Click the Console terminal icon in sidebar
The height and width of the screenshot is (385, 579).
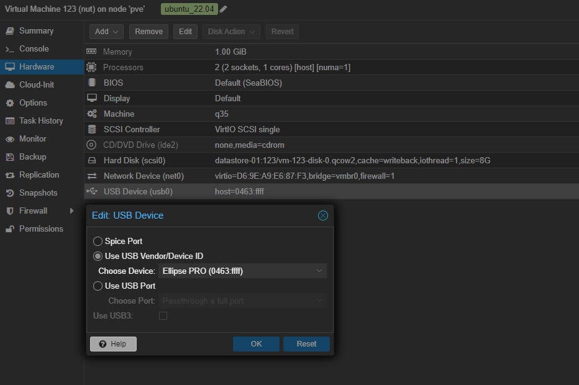click(9, 49)
